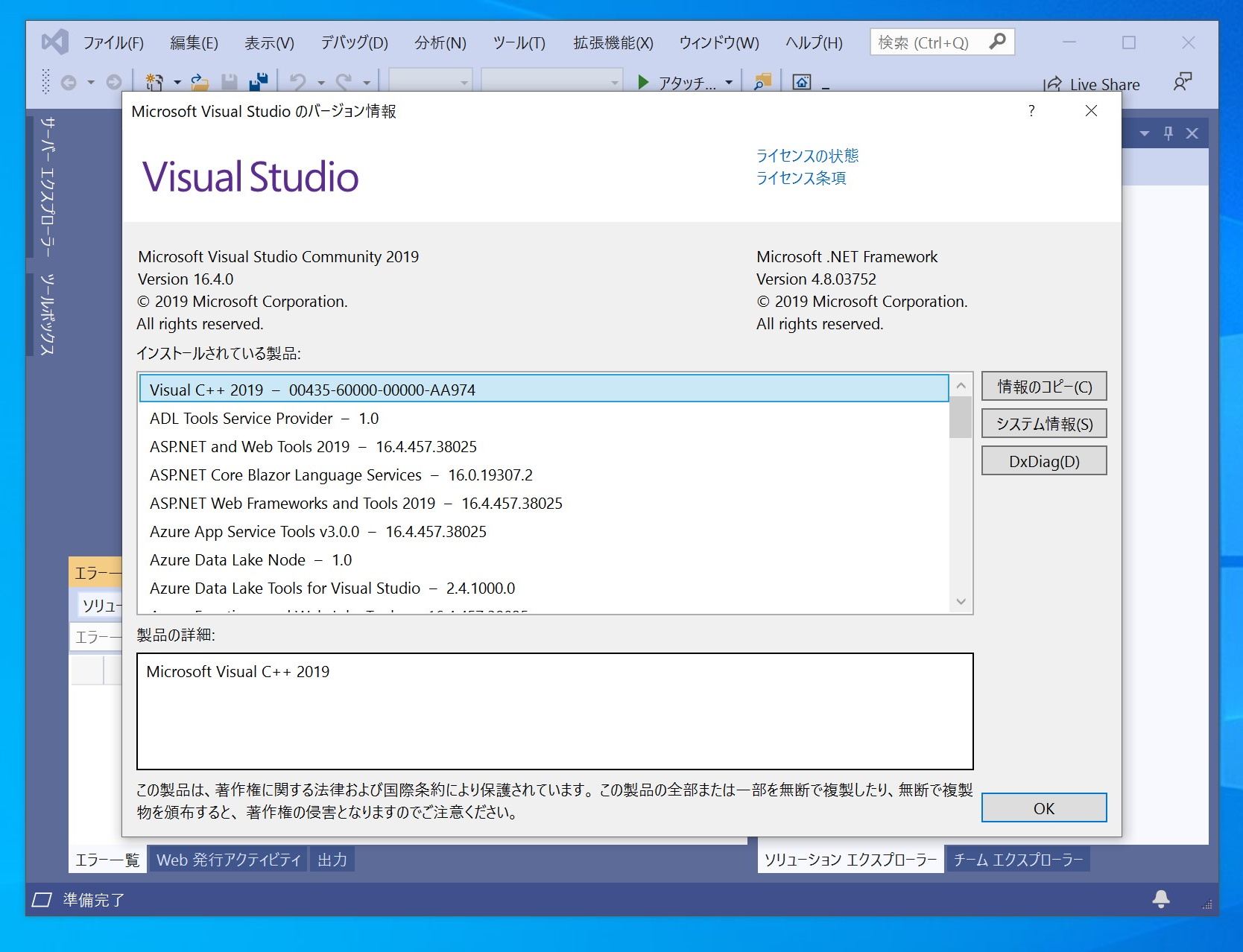Image resolution: width=1243 pixels, height=952 pixels.
Task: Open the デバッグ menu
Action: point(352,42)
